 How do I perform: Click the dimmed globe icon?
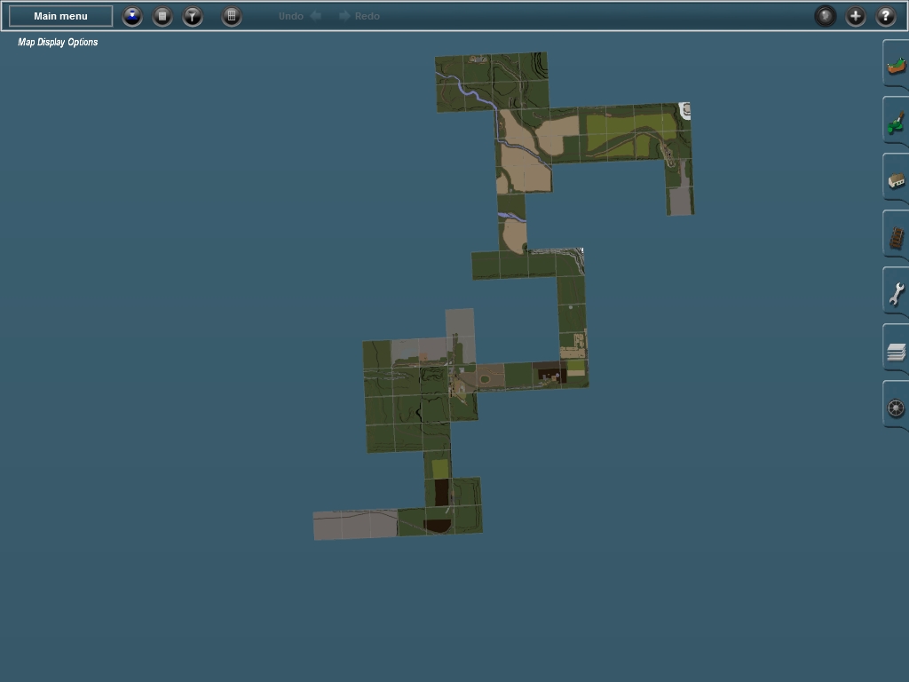(825, 16)
